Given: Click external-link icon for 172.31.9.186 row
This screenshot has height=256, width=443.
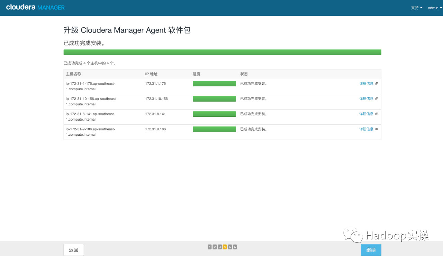Looking at the screenshot, I should (377, 129).
